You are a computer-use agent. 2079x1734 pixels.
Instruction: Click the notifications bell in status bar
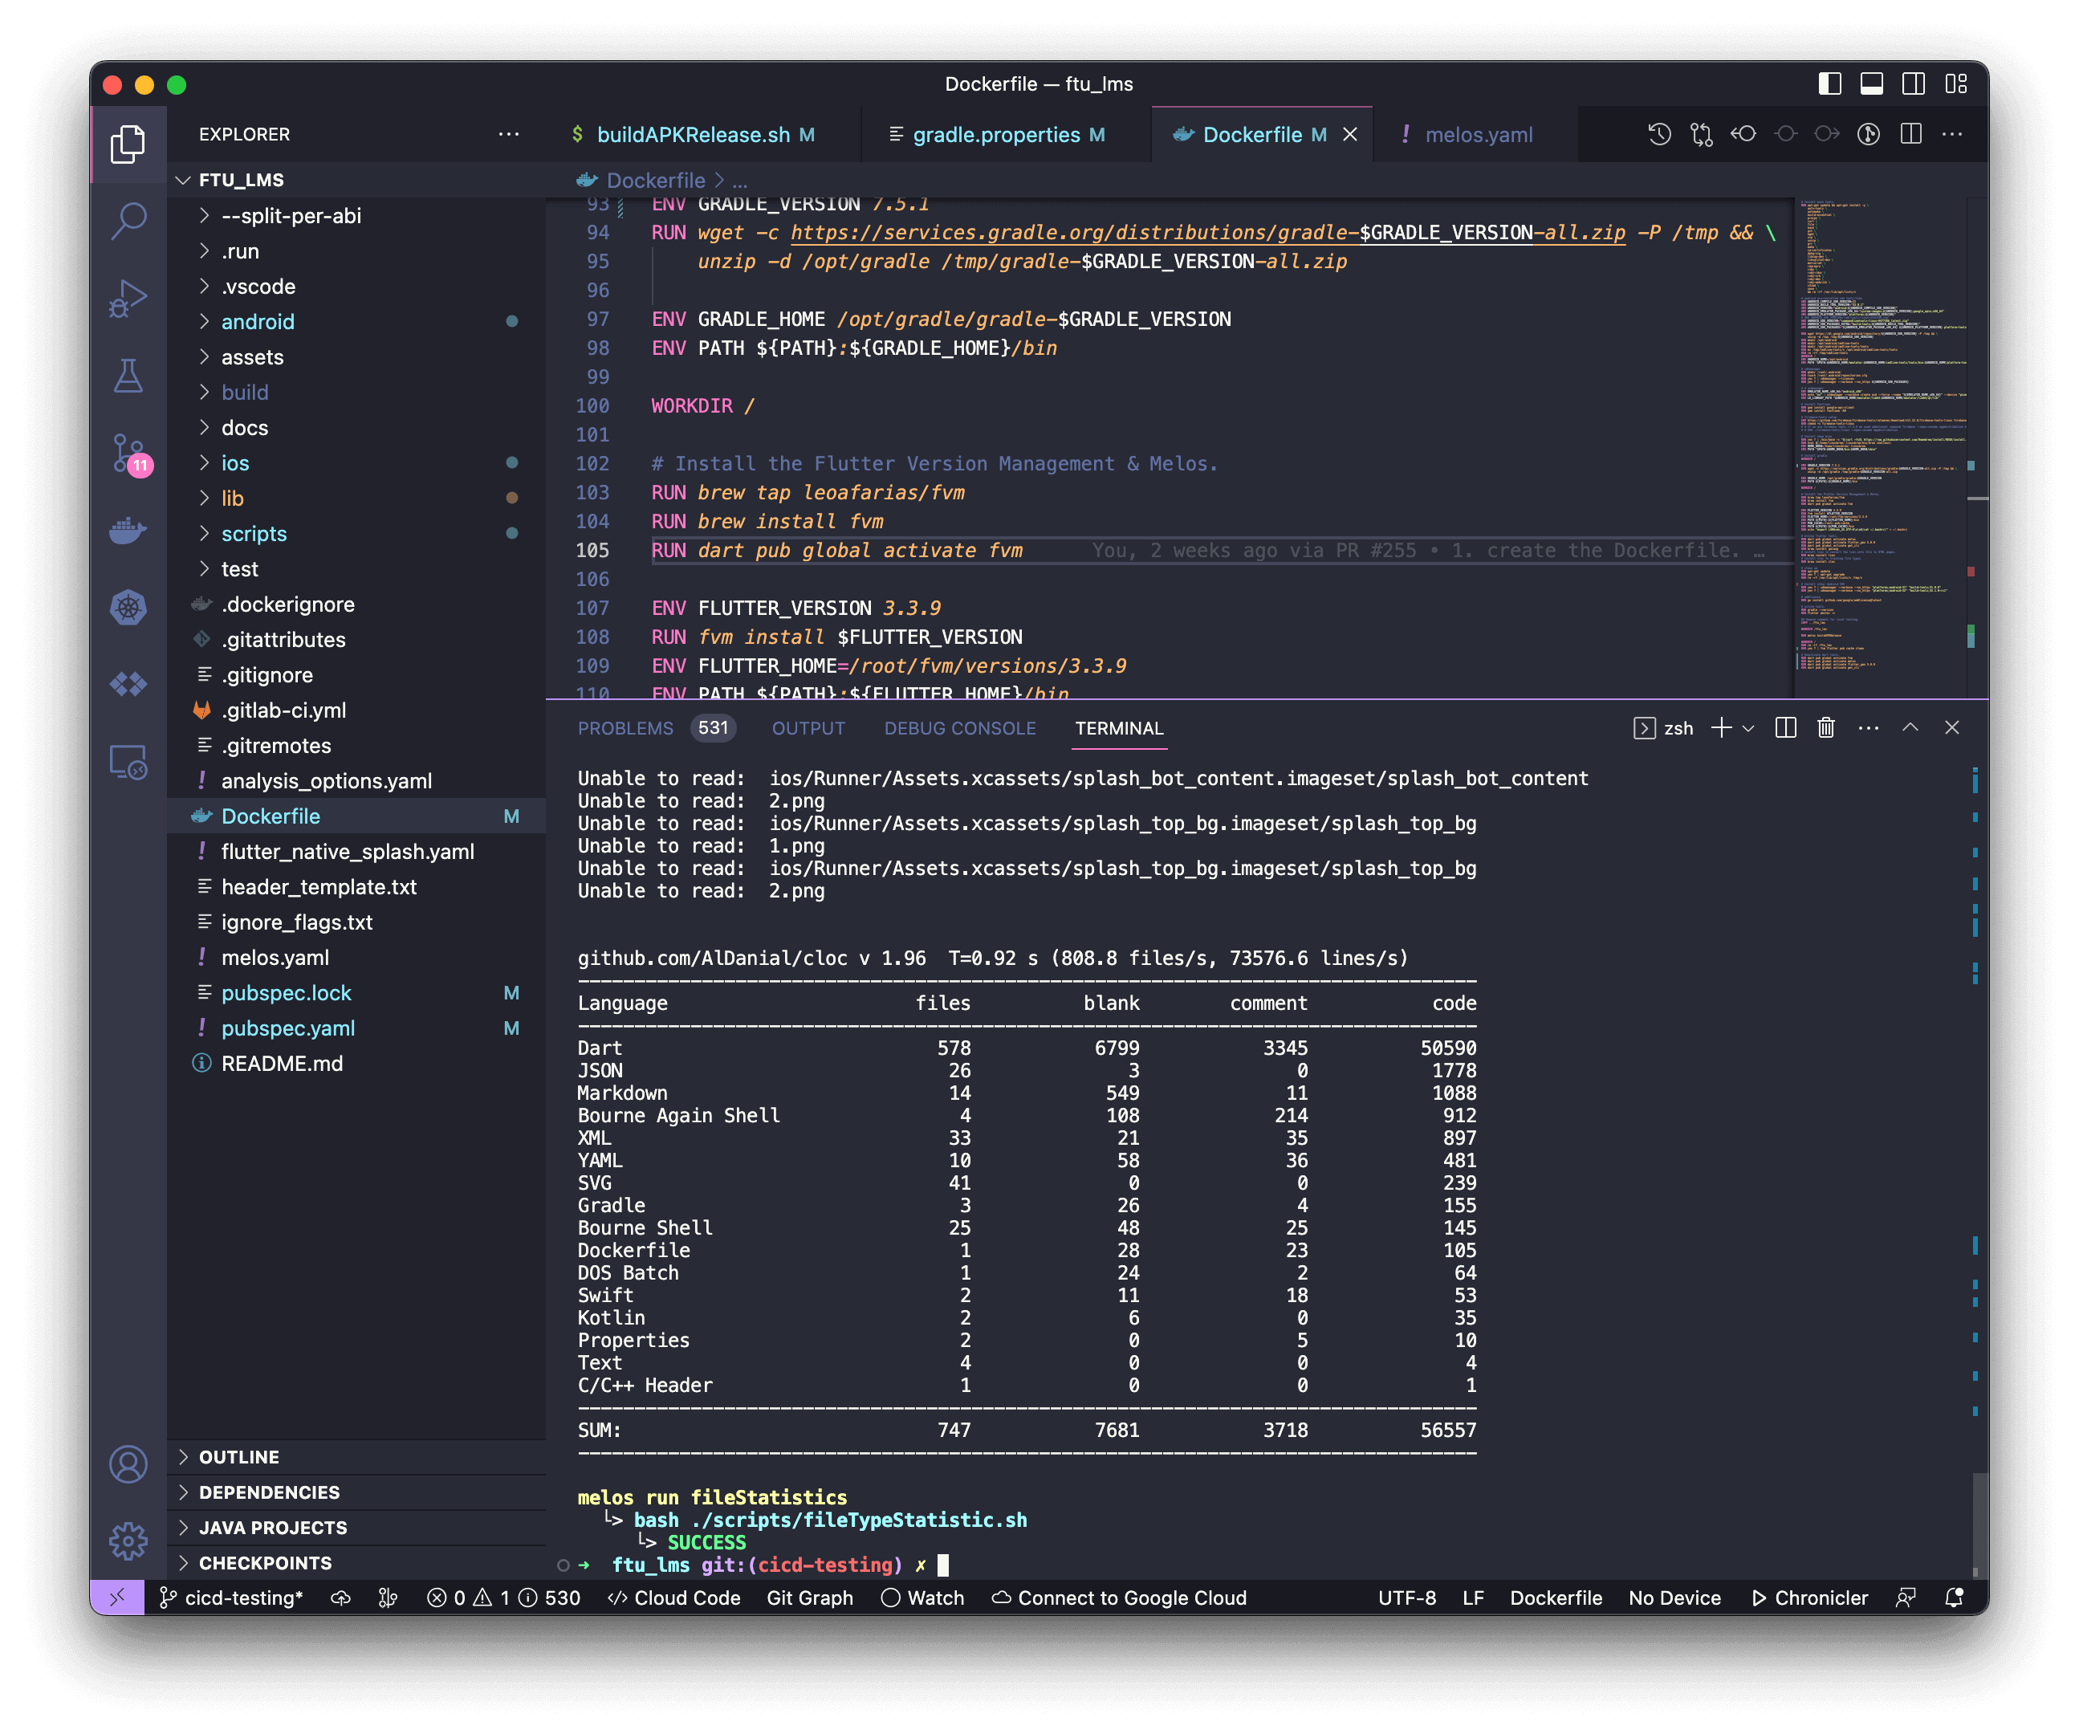click(1953, 1598)
